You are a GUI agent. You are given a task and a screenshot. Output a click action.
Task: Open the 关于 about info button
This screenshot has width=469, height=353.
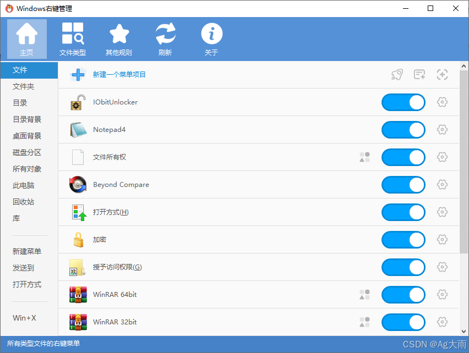(211, 39)
